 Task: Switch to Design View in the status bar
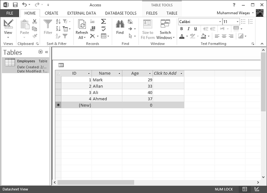click(x=257, y=189)
